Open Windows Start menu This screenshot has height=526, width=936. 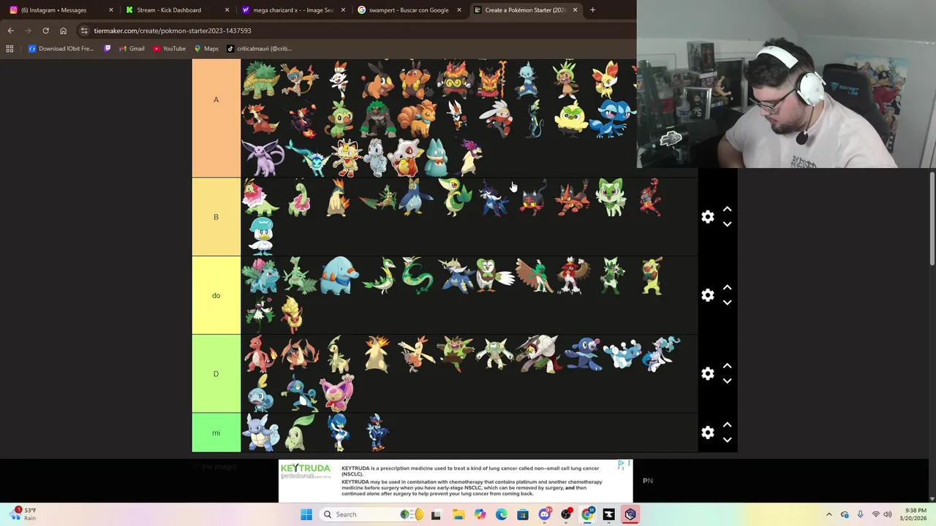306,514
